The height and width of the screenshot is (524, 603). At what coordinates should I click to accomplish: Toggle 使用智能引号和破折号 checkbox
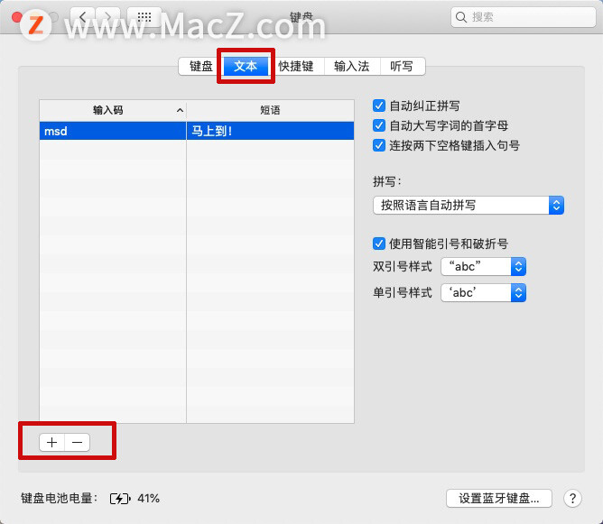379,244
